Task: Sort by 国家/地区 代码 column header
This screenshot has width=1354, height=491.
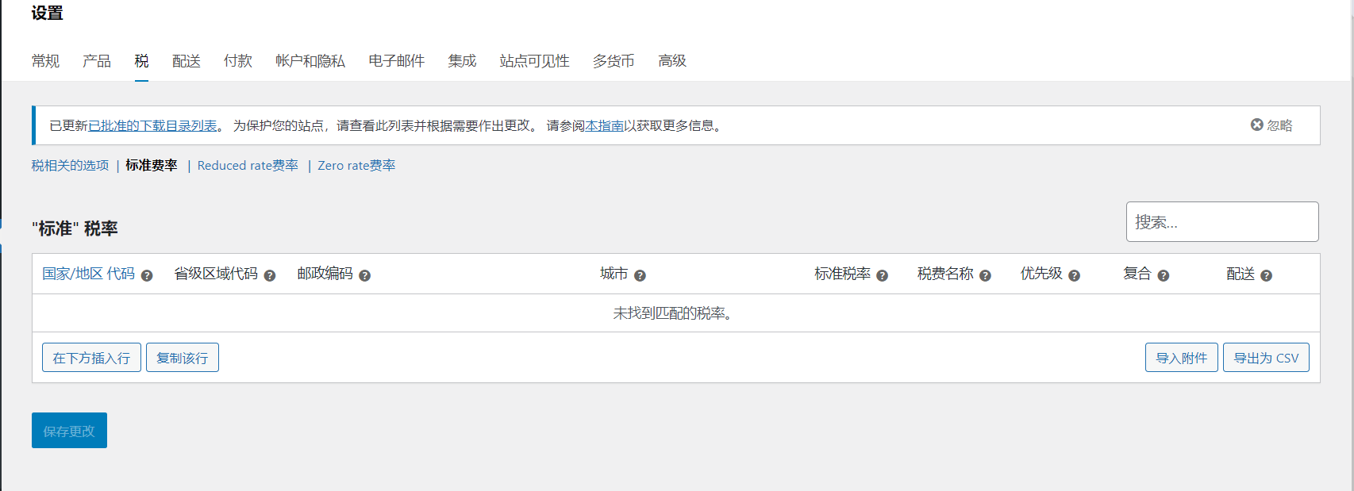Action: 88,274
